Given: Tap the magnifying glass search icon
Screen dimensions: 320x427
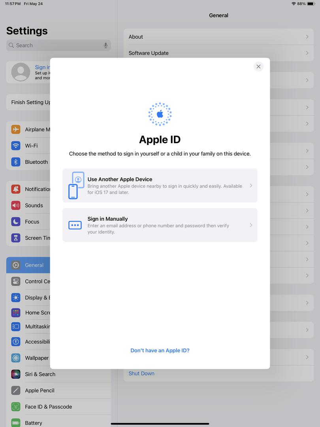Looking at the screenshot, I should (11, 45).
